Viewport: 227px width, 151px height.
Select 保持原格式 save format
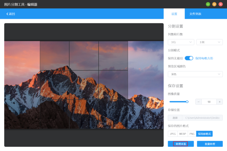point(204,134)
